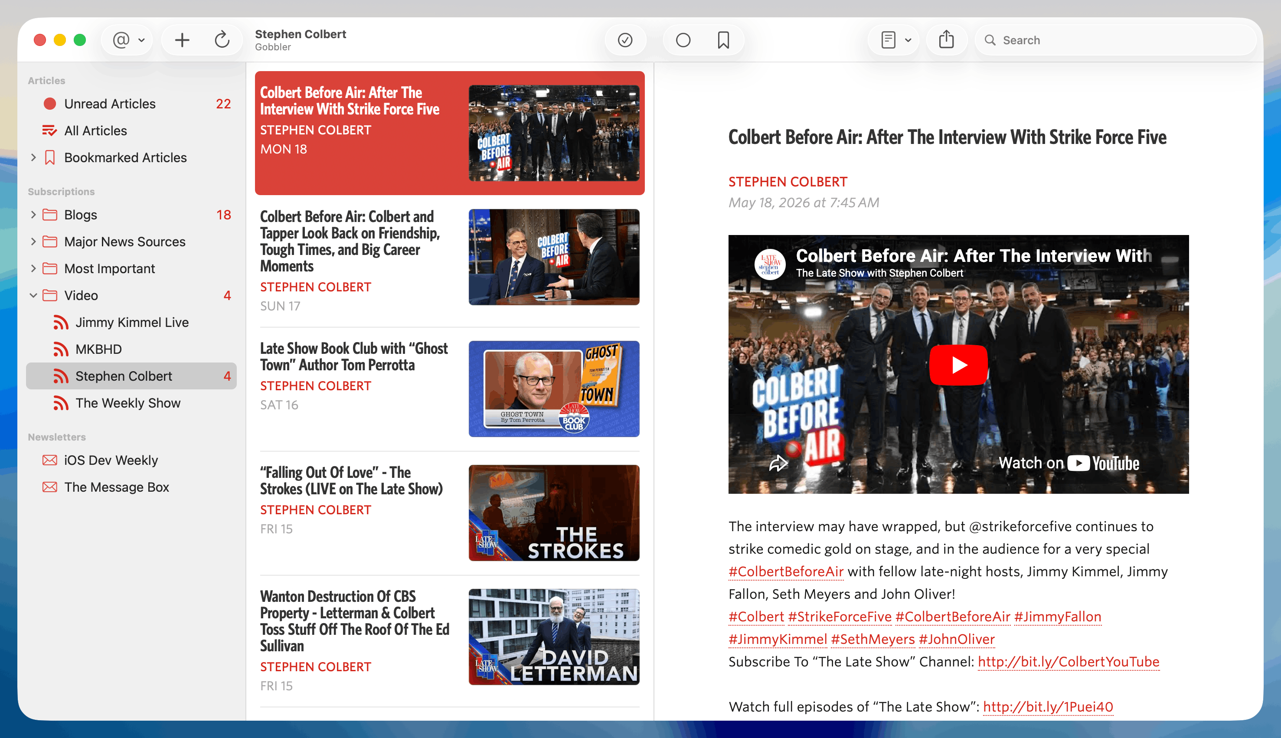Click the David Letterman thumbnail

click(554, 637)
